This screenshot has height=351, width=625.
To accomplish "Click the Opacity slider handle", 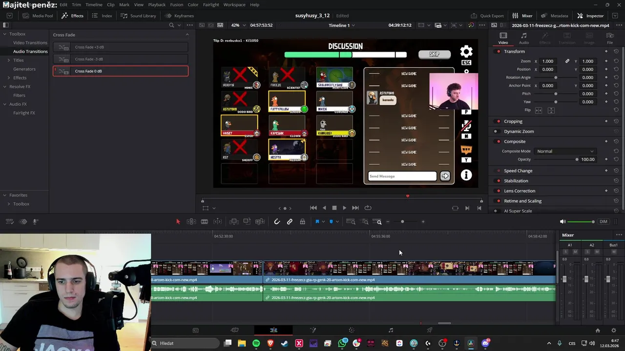I will [577, 159].
